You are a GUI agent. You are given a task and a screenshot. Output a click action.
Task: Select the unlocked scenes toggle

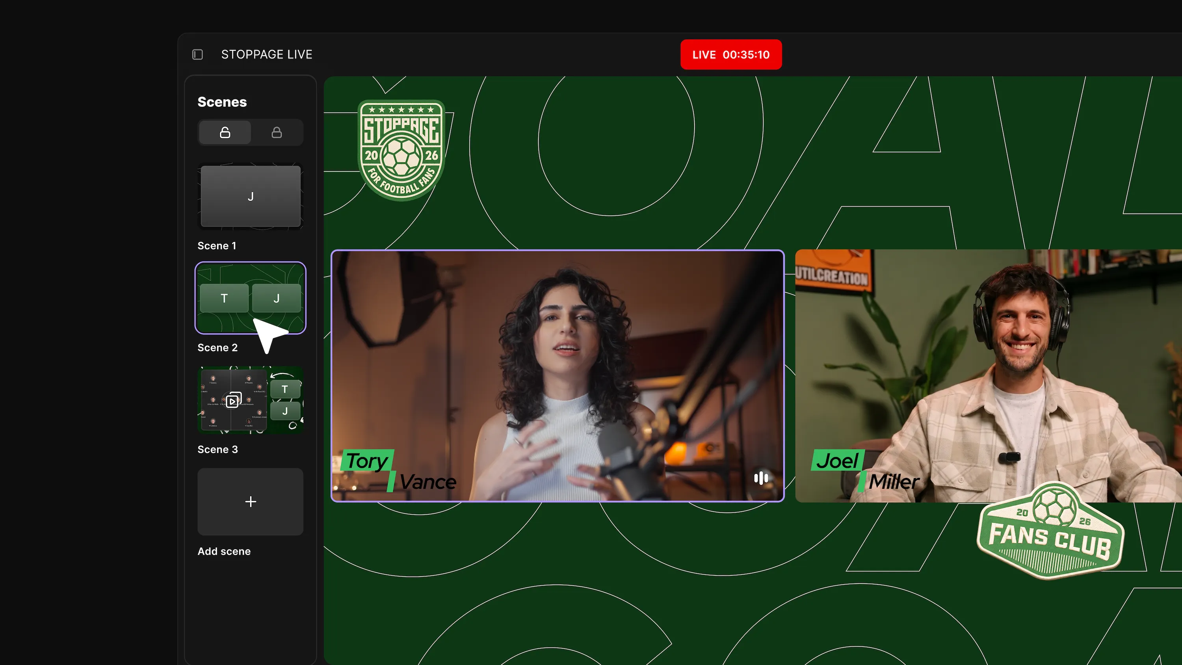[225, 133]
